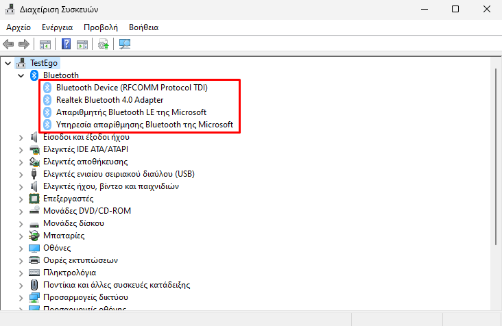Click the icon of Bluetooth Device (RFCOMM Protocol TDI)
The image size is (502, 326).
(47, 88)
